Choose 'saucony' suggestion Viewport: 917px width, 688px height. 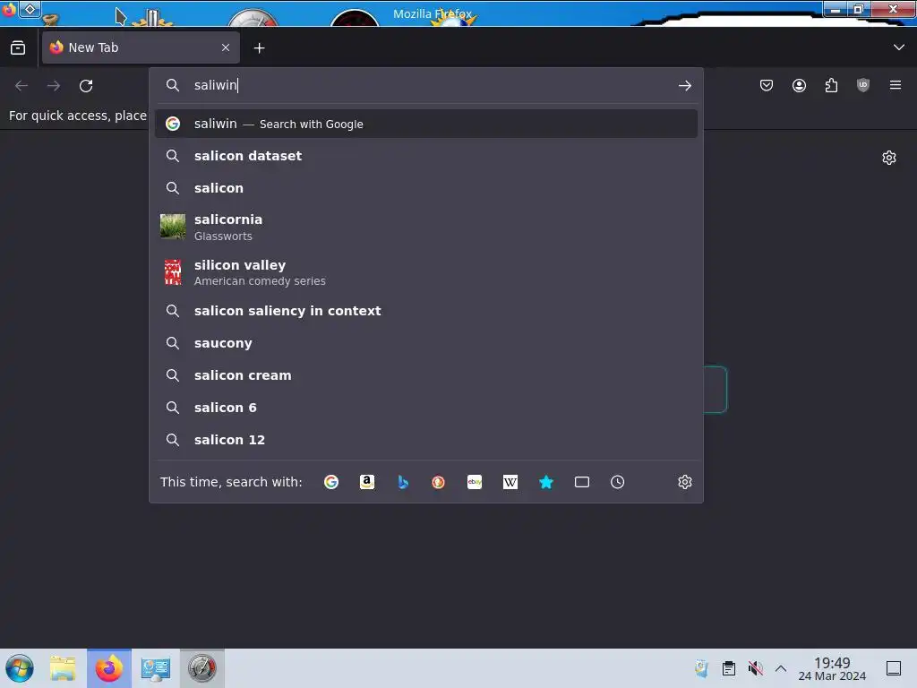425,343
